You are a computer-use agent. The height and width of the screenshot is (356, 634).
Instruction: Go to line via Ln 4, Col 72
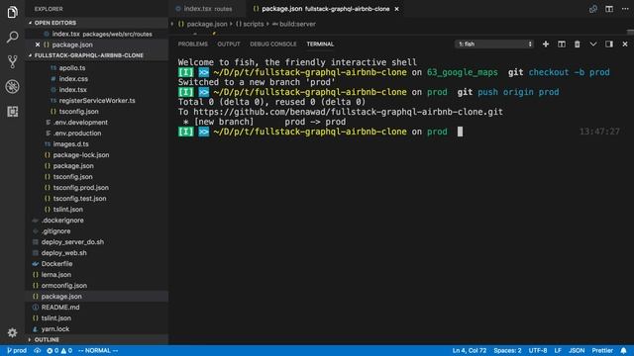469,350
